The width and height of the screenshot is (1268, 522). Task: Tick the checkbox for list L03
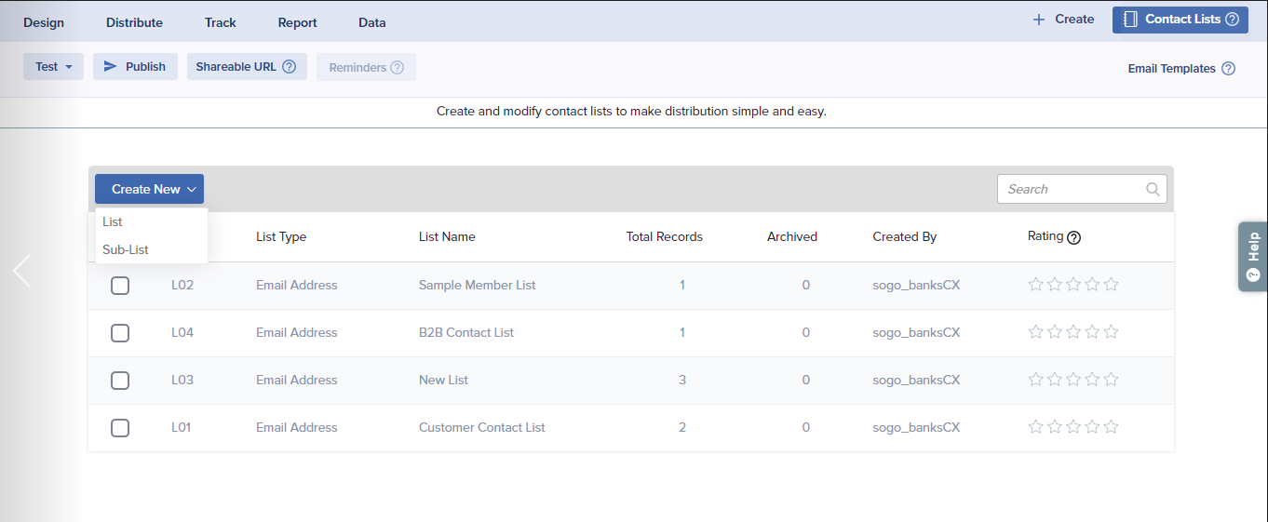click(120, 381)
